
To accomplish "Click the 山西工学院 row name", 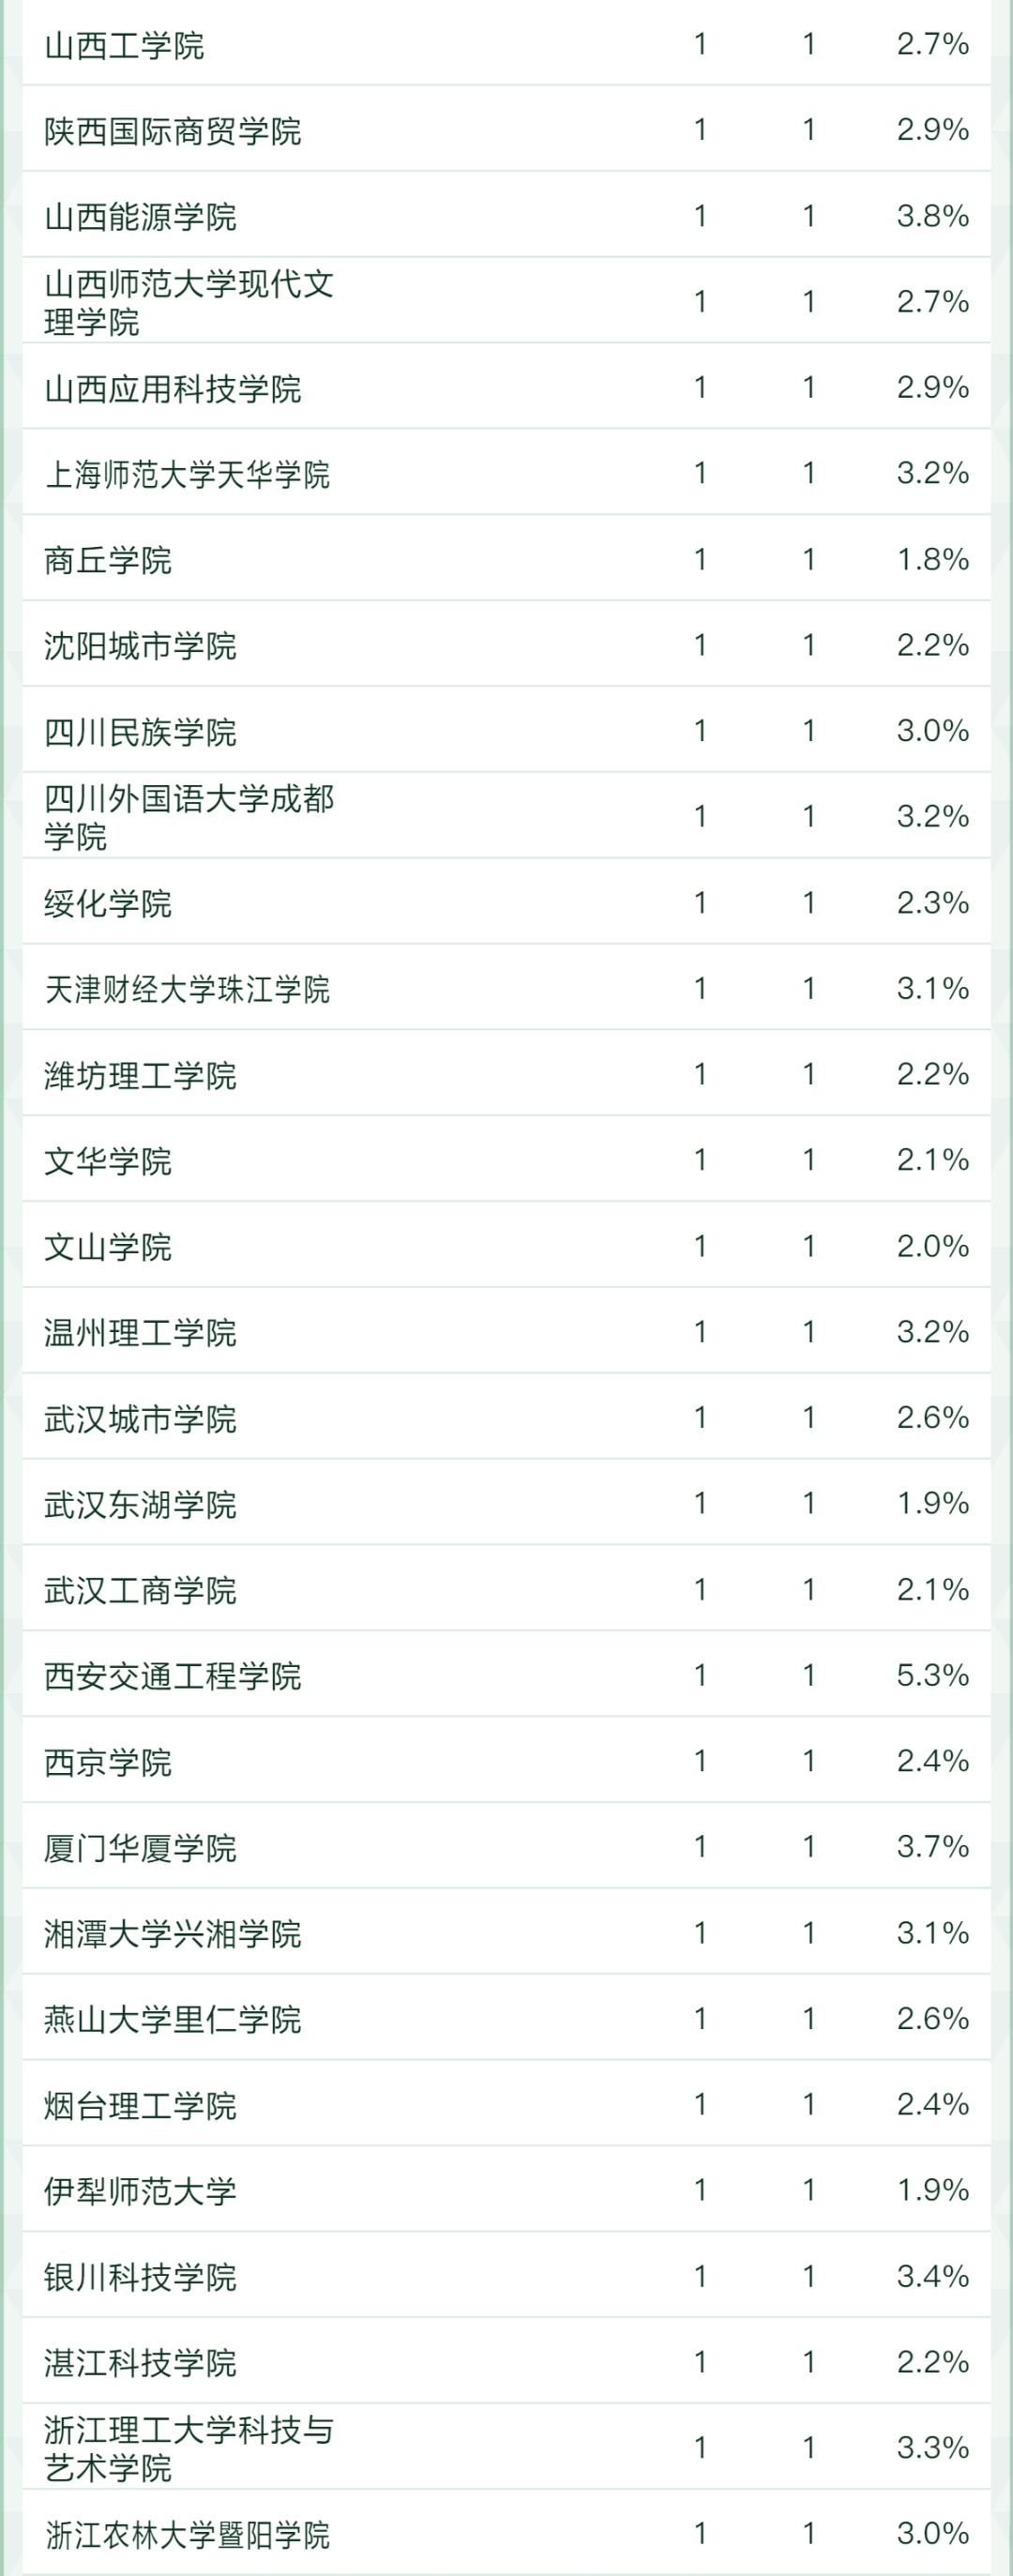I will [x=124, y=45].
